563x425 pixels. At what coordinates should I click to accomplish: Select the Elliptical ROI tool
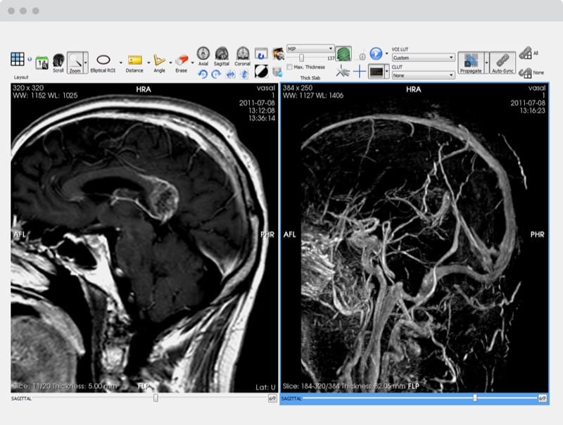[103, 61]
